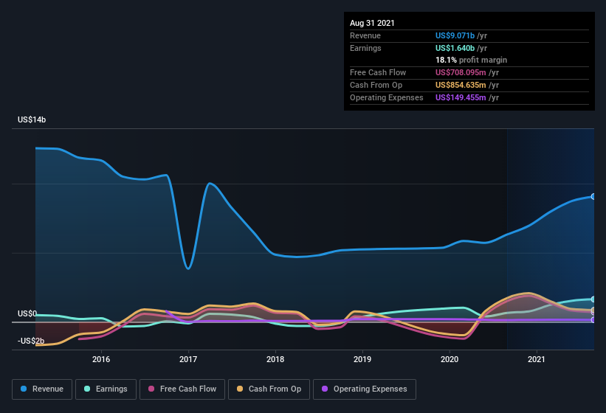The height and width of the screenshot is (413, 606).
Task: Click the 2017 x-axis label
Action: coord(188,359)
